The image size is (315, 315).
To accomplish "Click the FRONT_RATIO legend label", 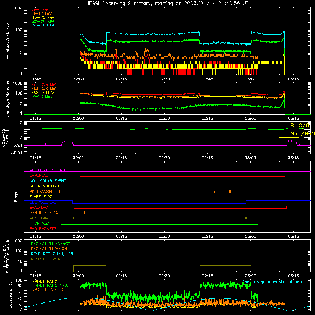I will [45, 282].
